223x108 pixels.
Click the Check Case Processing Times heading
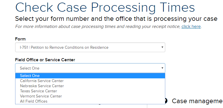[105, 7]
